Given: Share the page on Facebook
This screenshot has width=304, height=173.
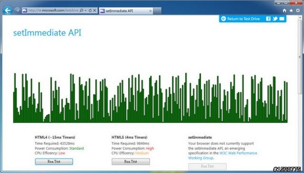Looking at the screenshot, I should pyautogui.click(x=268, y=19).
